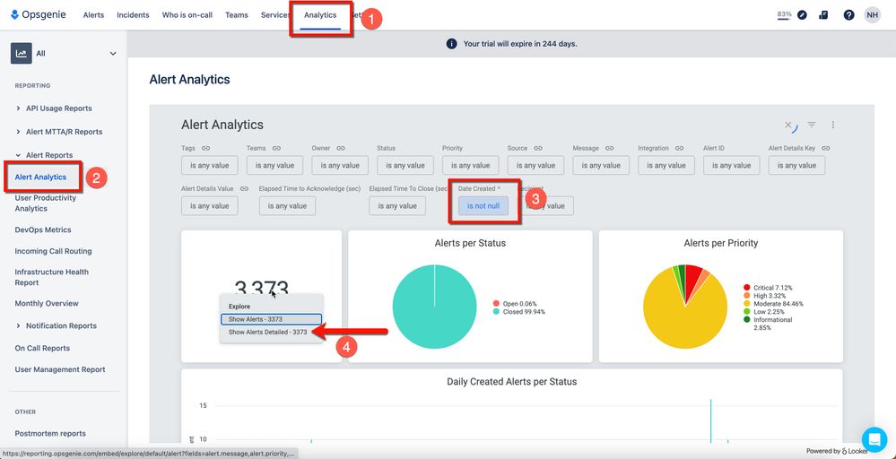Click link icon next to Alert Details Key

tap(825, 149)
